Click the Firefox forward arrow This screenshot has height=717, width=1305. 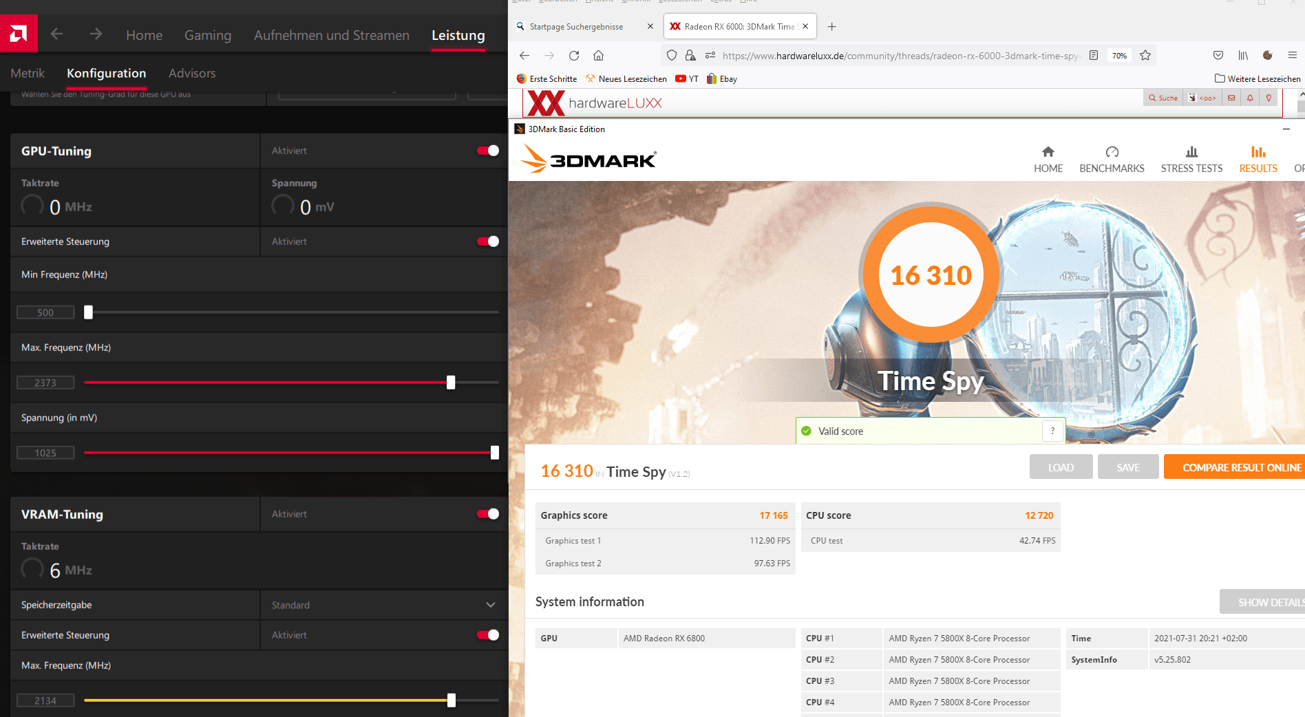tap(549, 56)
